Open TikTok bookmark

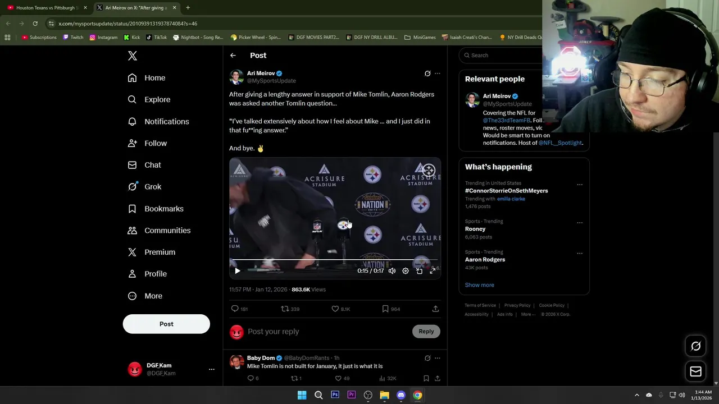[x=156, y=38]
